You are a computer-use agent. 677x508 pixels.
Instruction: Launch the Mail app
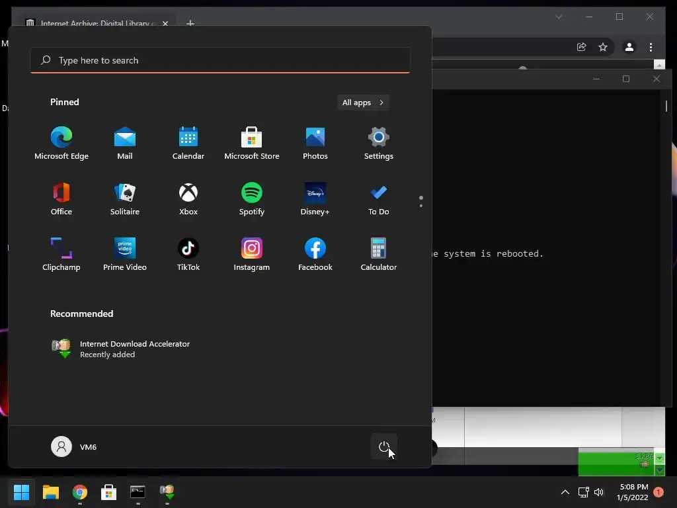click(125, 144)
